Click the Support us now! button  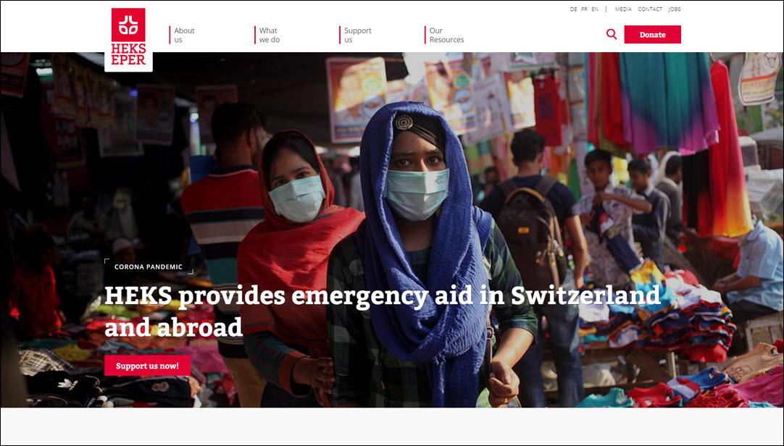[x=148, y=366]
